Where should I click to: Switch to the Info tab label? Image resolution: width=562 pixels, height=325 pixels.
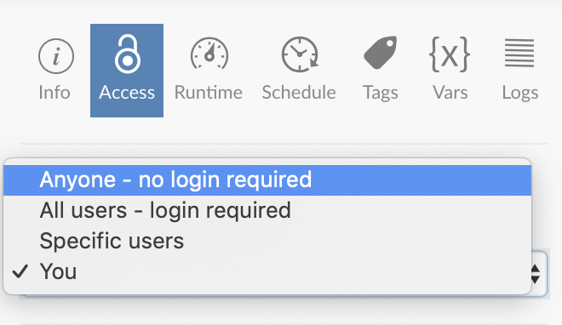click(54, 93)
